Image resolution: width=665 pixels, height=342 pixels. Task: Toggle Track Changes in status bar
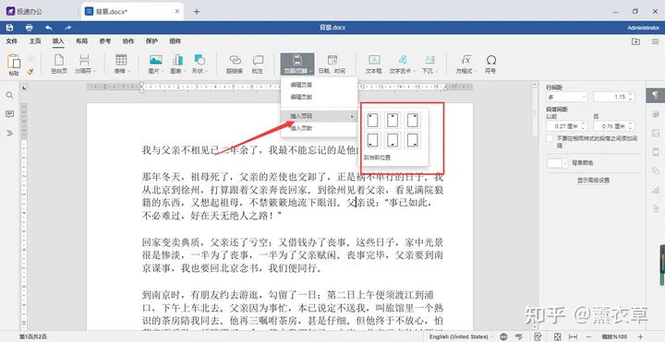(538, 336)
